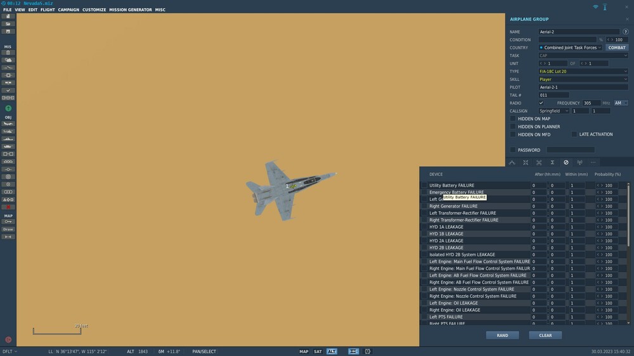Click the TAIL # field showing 011

553,95
